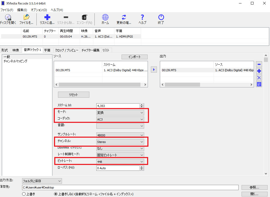Screen dimensions: 270x197
Task: Open ビットレート dropdown showing 448
Action: 120,162
